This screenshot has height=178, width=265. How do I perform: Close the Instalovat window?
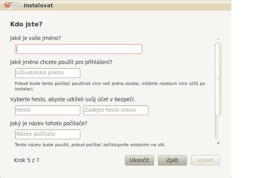[x=7, y=5]
